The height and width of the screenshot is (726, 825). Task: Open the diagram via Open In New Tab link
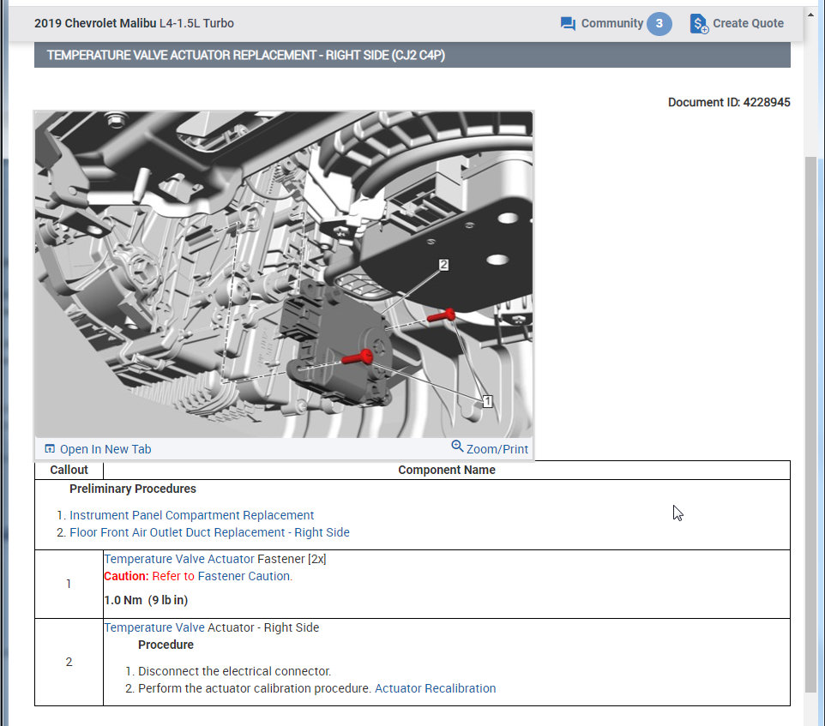click(105, 449)
